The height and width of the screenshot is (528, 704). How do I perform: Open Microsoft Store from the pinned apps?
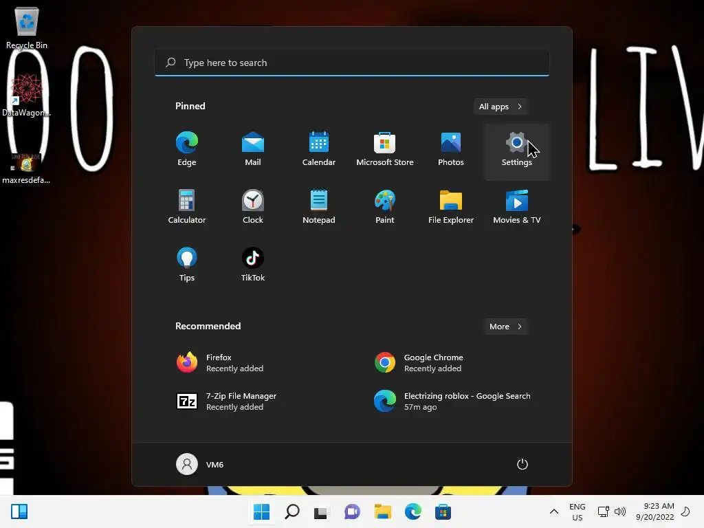coord(385,149)
